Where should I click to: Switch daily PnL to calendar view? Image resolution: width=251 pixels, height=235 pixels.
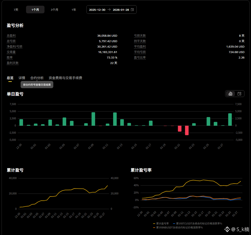pos(239,94)
